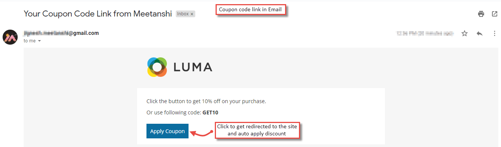Image resolution: width=501 pixels, height=147 pixels.
Task: Click the "10% off on your purchase" sentence
Action: click(206, 101)
